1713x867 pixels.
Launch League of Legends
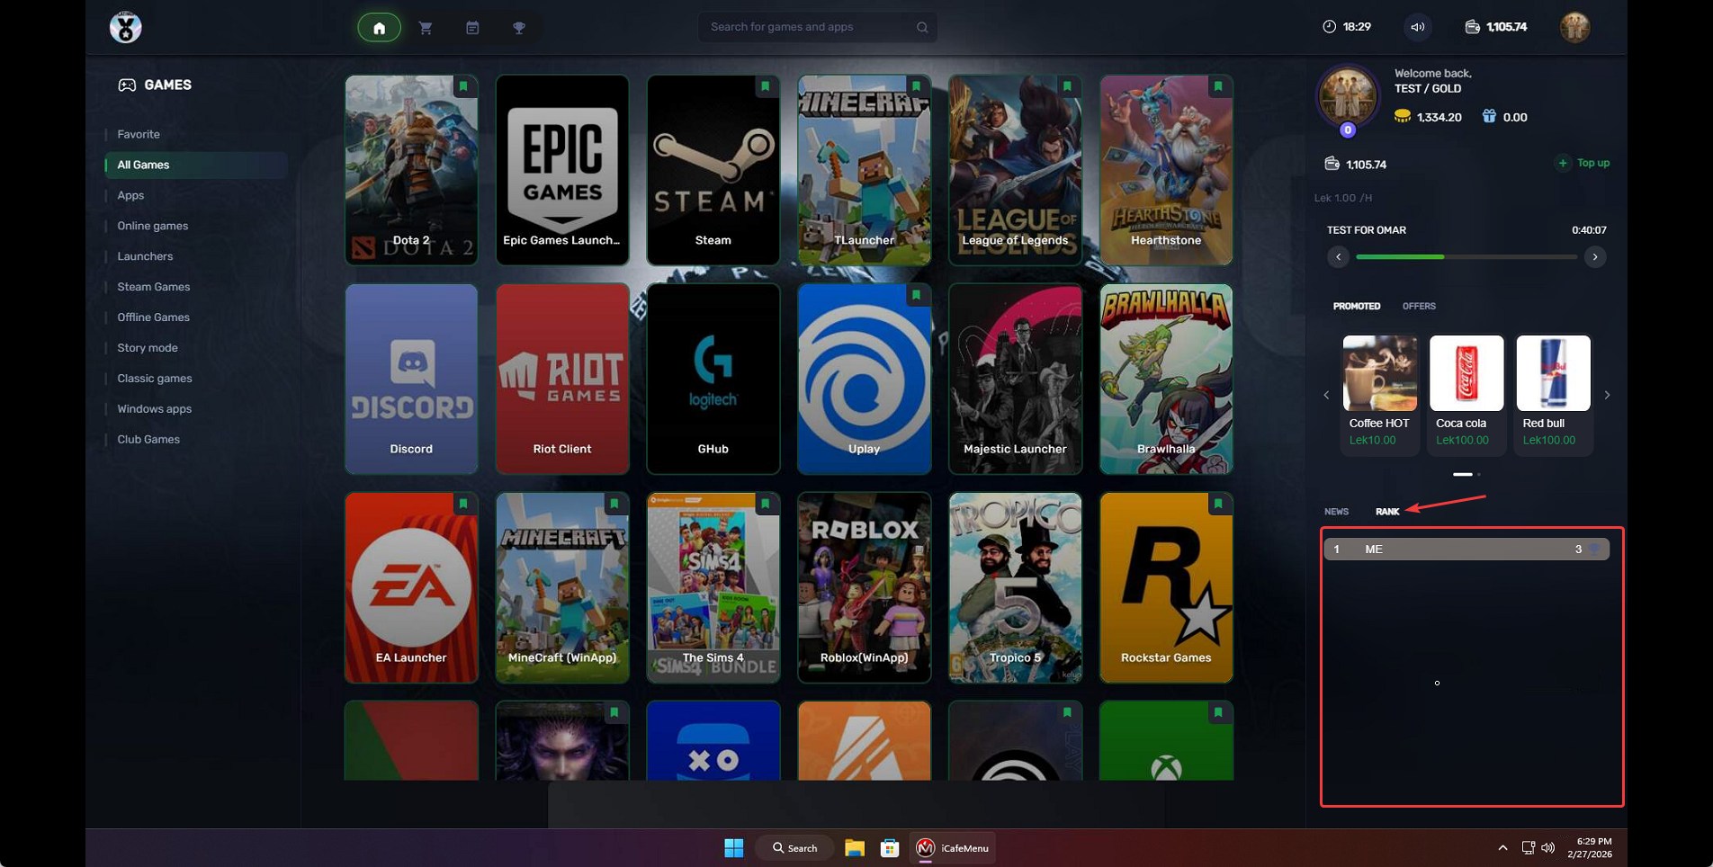[x=1016, y=170]
